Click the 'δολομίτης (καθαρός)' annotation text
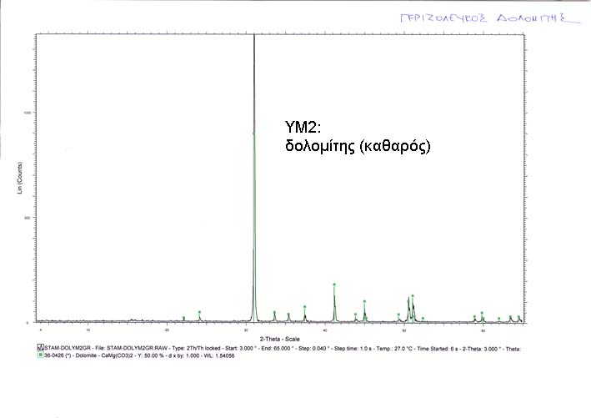This screenshot has width=591, height=418. coord(357,144)
